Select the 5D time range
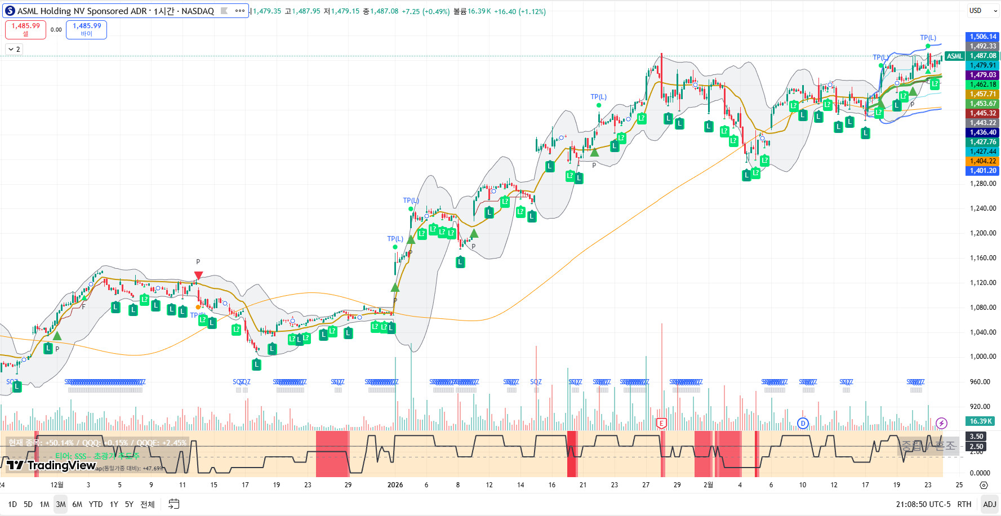The height and width of the screenshot is (516, 1001). coord(28,504)
